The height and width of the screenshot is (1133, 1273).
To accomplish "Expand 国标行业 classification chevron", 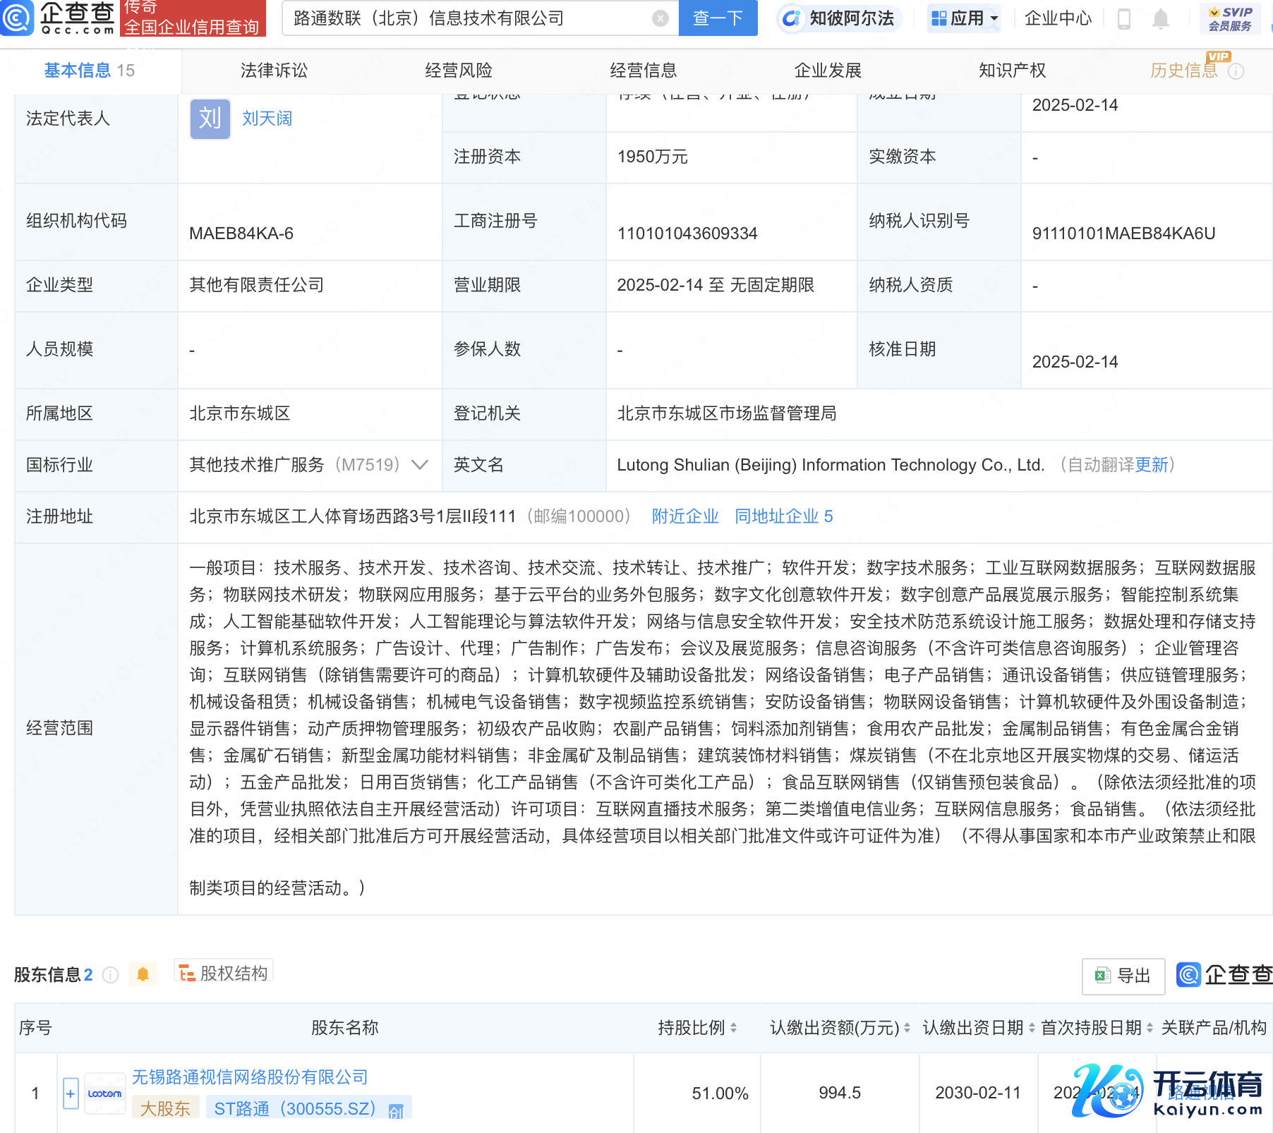I will tap(420, 465).
